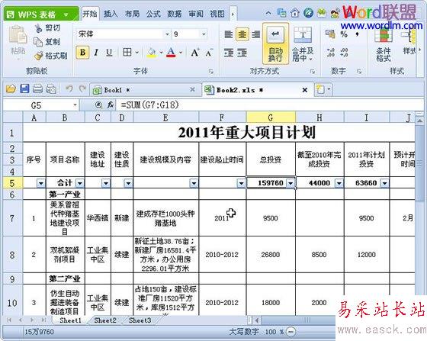This screenshot has height=341, width=427.
Task: Open the Start (开始) ribbon tab
Action: point(90,14)
